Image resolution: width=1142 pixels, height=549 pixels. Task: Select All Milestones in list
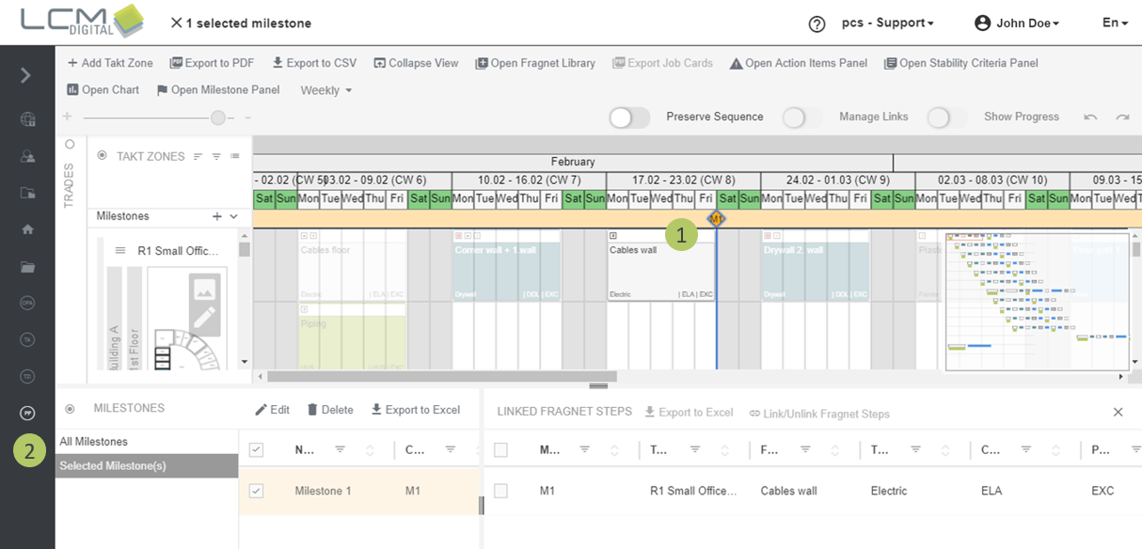click(x=94, y=442)
